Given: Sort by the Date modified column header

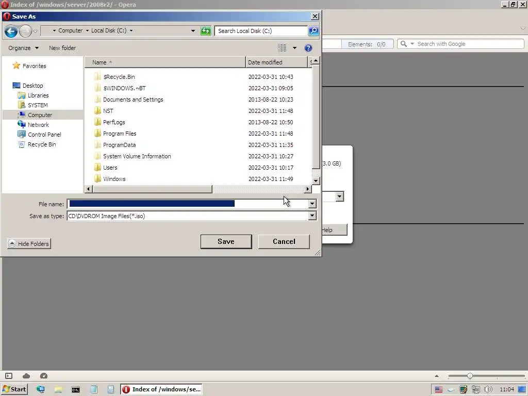Looking at the screenshot, I should [277, 62].
